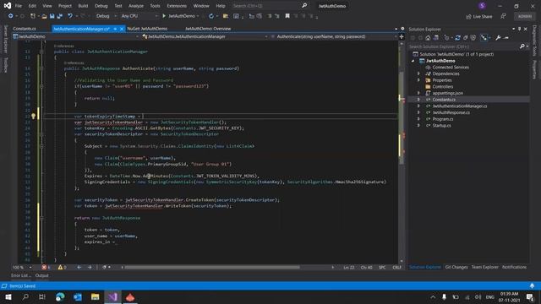The image size is (541, 304).
Task: Open the Git Changes panel tab
Action: click(x=456, y=267)
